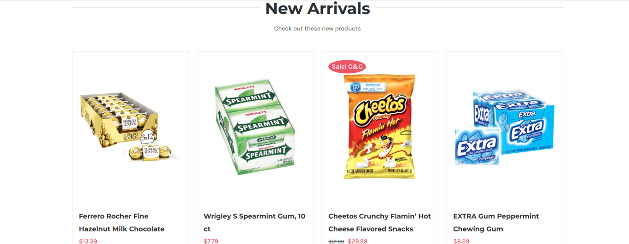Image resolution: width=629 pixels, height=244 pixels.
Task: Click the $13.39 Ferrero Rocher price
Action: (x=88, y=241)
